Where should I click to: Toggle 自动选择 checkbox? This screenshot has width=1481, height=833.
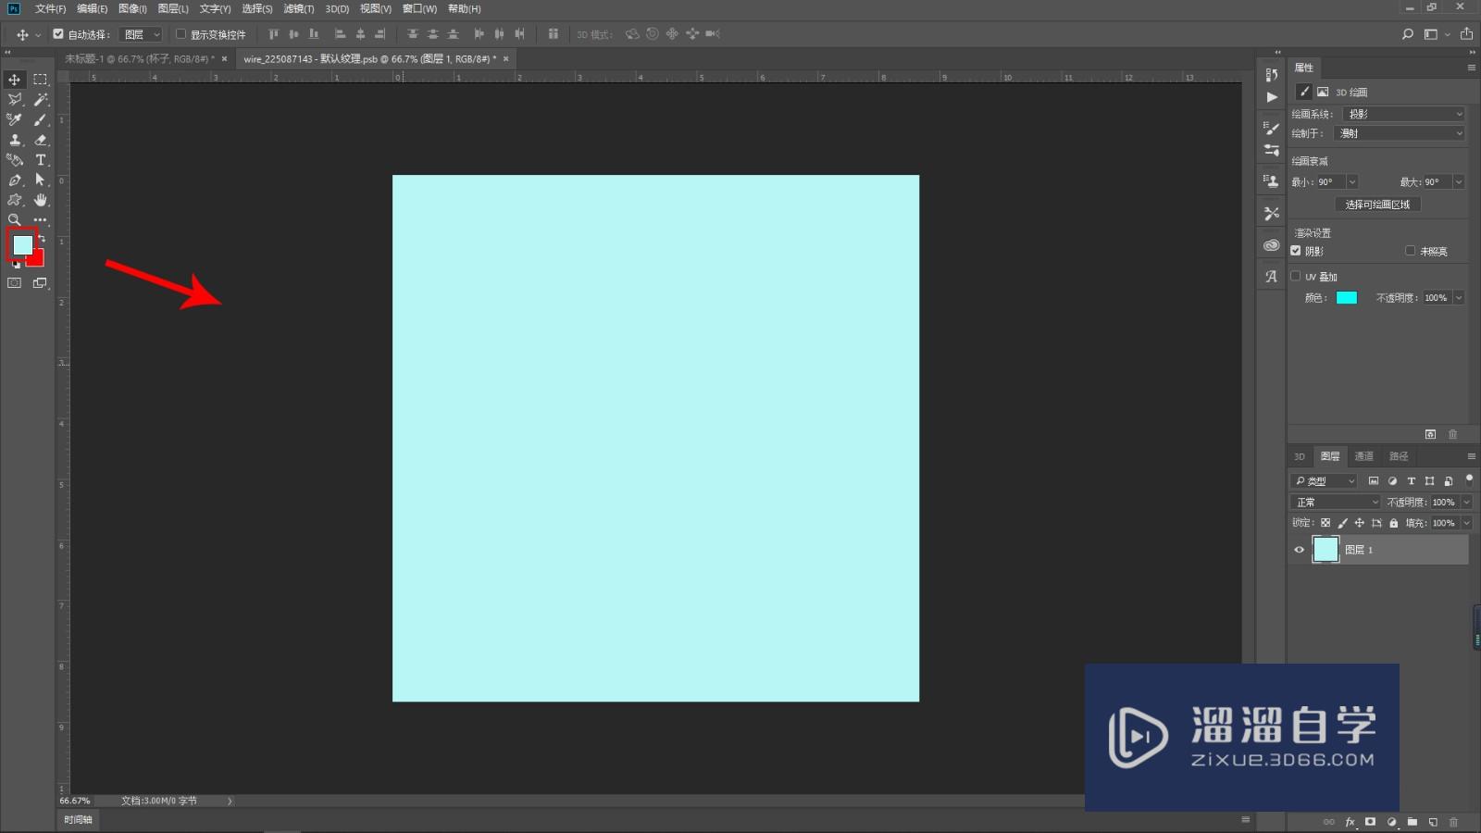[58, 34]
